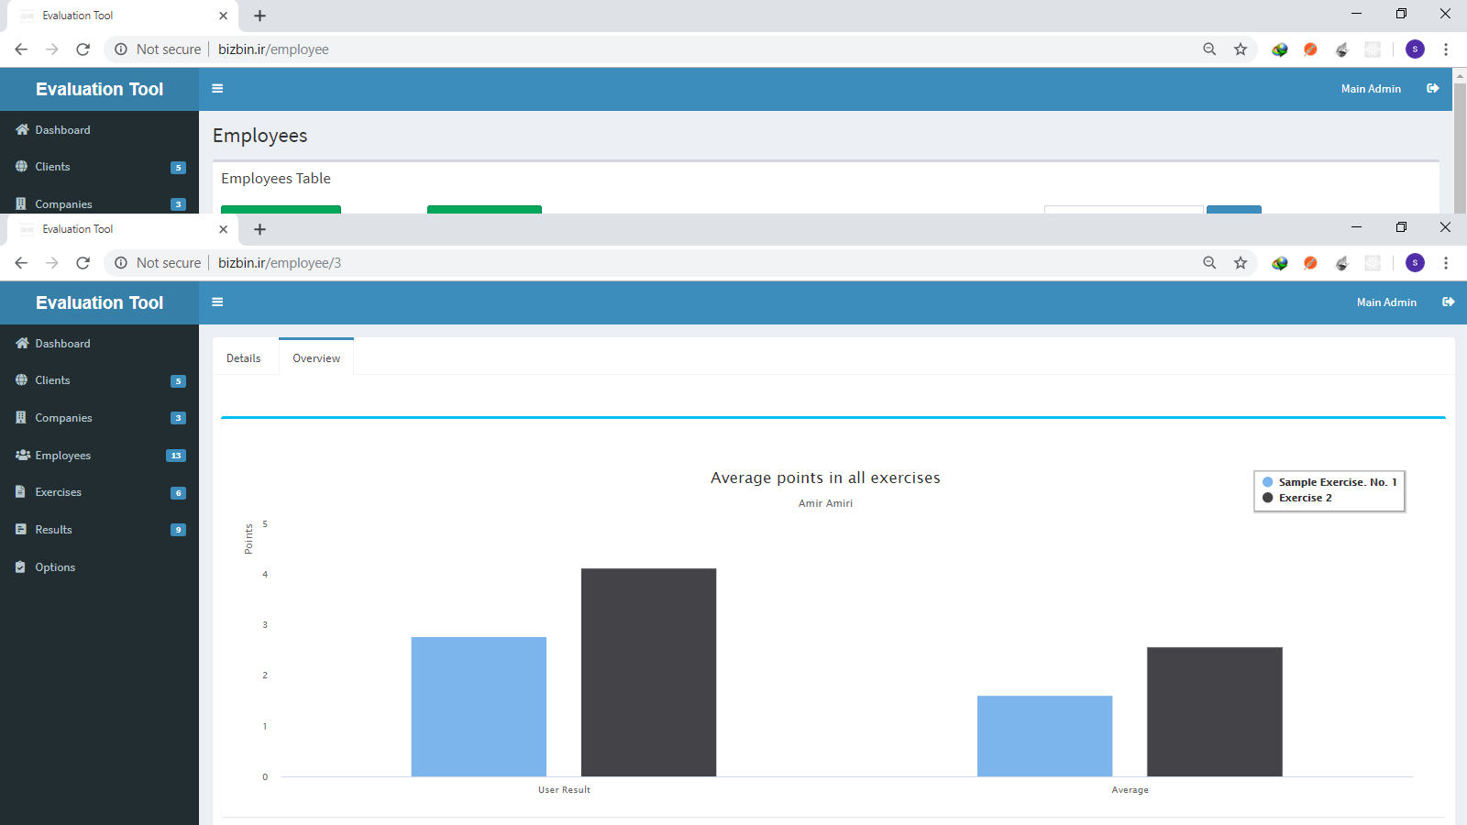The image size is (1467, 825).
Task: Click Clients globe icon in back window sidebar
Action: tap(21, 166)
